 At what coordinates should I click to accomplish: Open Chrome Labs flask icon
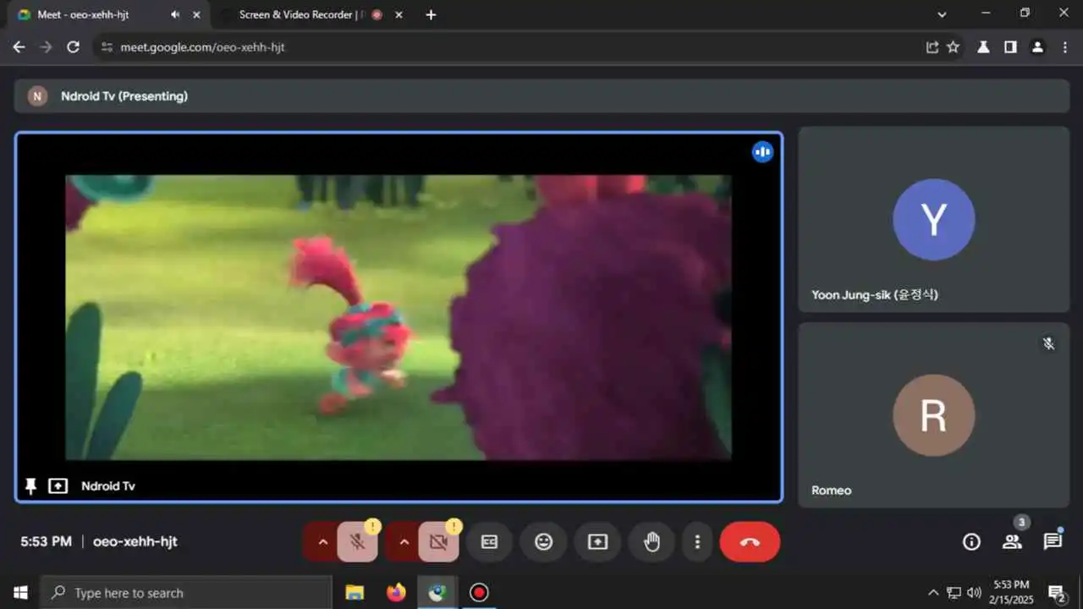click(x=983, y=47)
